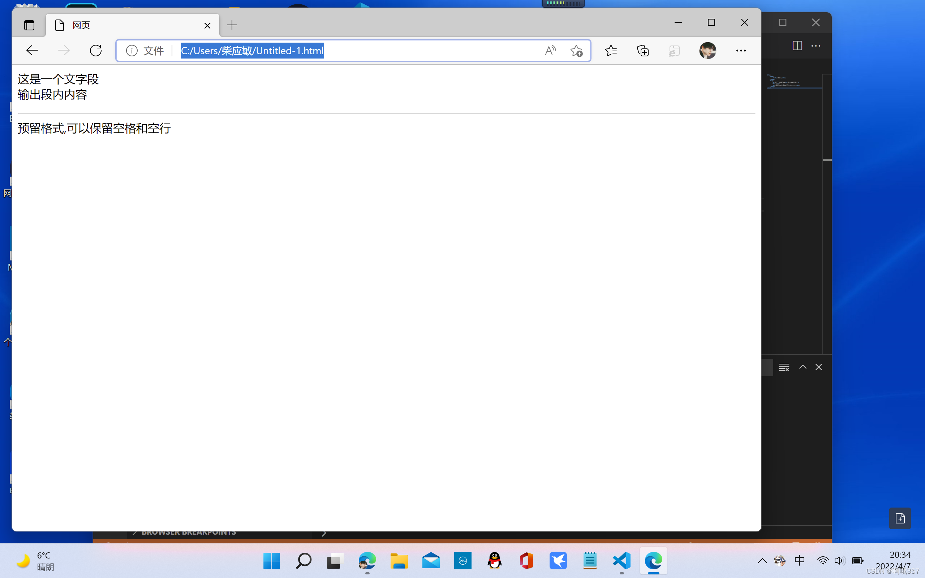Click the new-document icon on desktop
This screenshot has width=925, height=578.
(900, 518)
